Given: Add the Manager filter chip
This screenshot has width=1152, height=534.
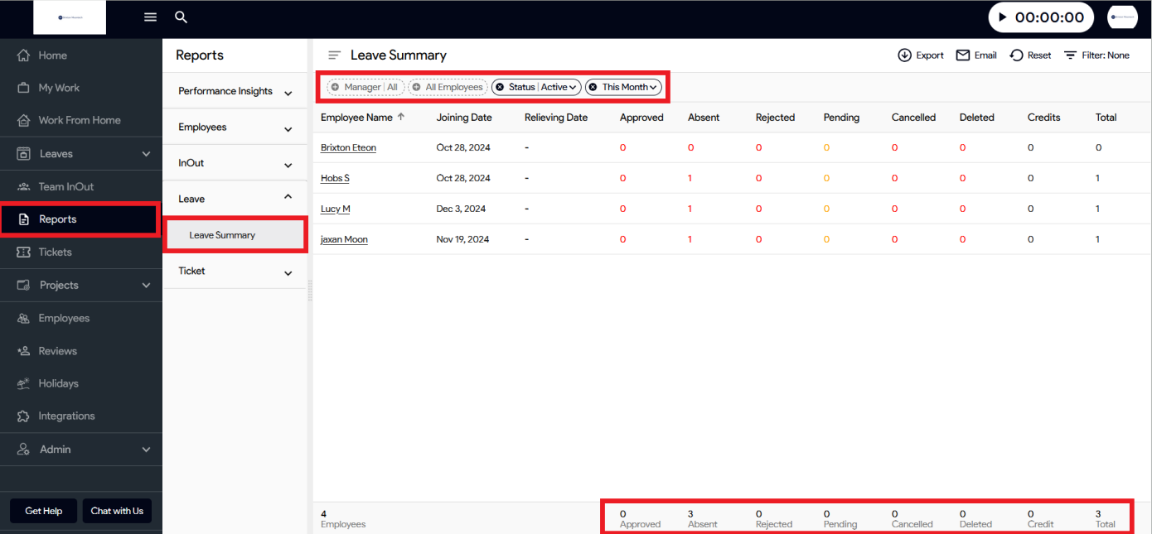Looking at the screenshot, I should pyautogui.click(x=336, y=87).
